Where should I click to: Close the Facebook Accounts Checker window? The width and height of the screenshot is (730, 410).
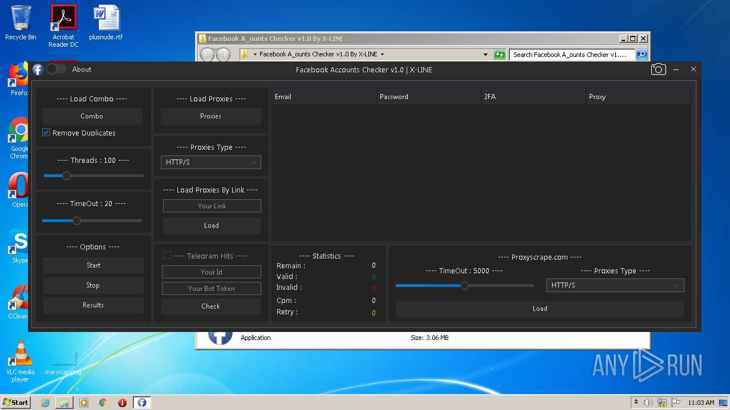pyautogui.click(x=693, y=69)
